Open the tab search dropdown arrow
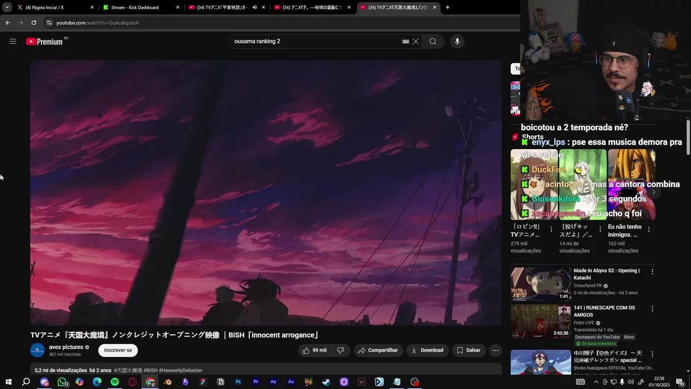The height and width of the screenshot is (389, 691). click(x=7, y=8)
